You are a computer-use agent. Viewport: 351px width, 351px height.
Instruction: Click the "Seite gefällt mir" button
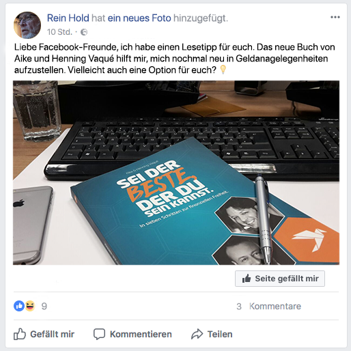[280, 279]
